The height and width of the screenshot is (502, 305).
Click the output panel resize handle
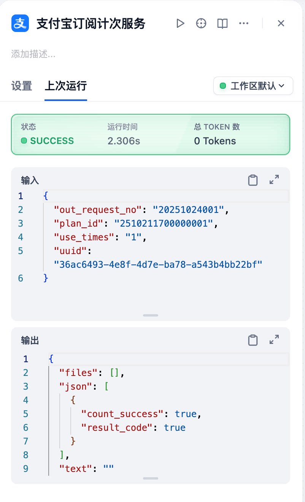tap(151, 478)
